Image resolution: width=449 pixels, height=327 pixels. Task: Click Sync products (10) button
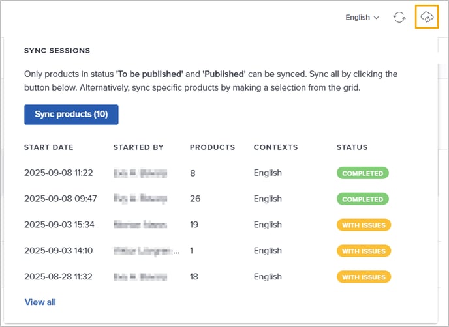[x=71, y=115]
